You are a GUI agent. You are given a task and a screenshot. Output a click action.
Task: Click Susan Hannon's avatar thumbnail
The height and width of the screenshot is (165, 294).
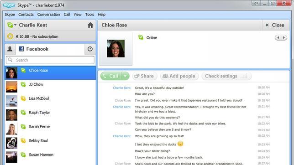point(11,157)
